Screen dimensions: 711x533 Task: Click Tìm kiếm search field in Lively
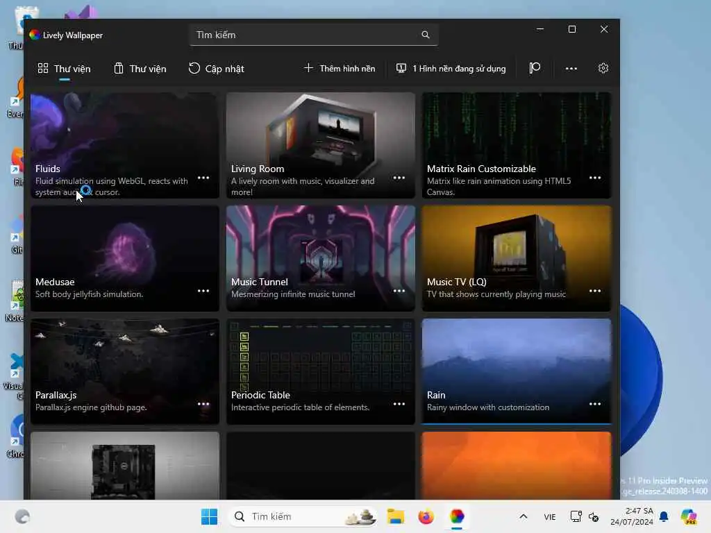(x=314, y=35)
